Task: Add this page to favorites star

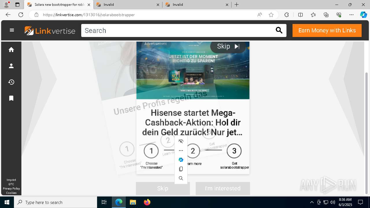Action: (271, 15)
